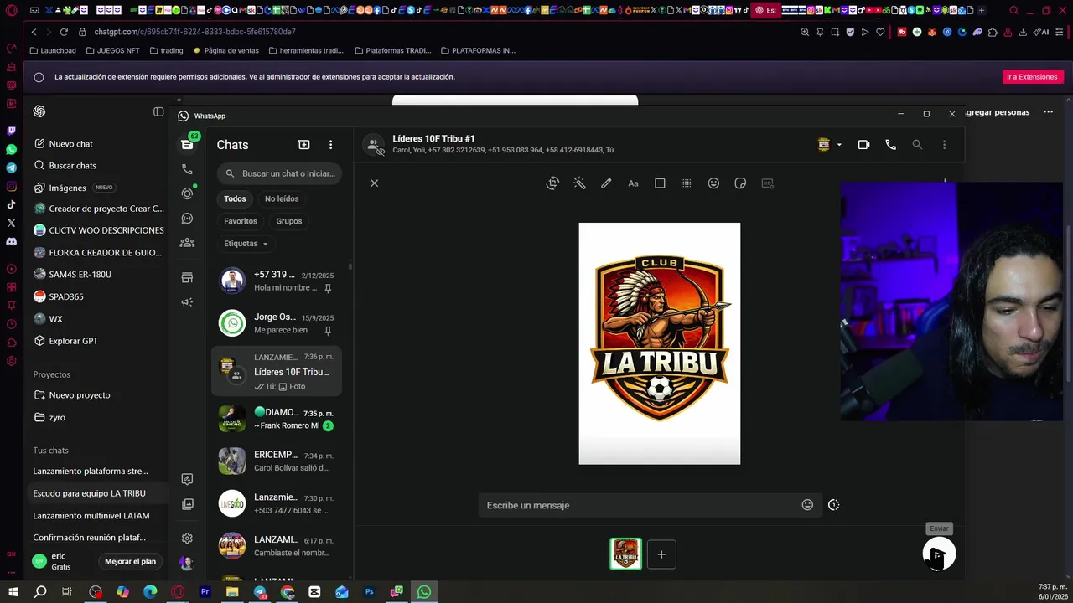The image size is (1073, 603).
Task: Open the Líderes 10F Tribu #1 group info header
Action: pyautogui.click(x=503, y=144)
